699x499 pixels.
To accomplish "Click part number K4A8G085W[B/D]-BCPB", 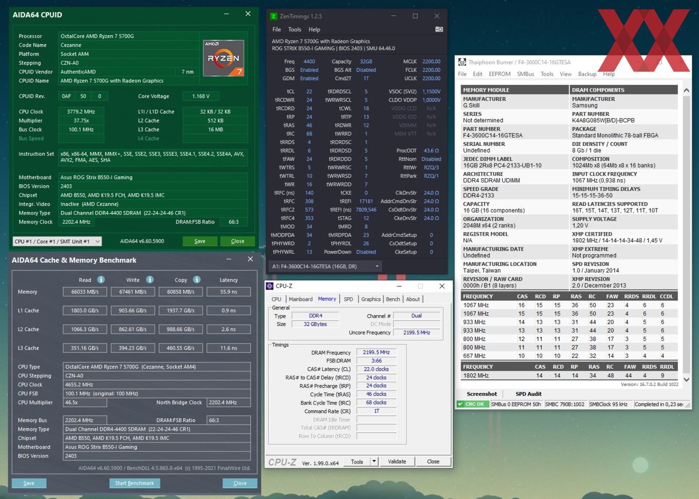I will (x=603, y=121).
